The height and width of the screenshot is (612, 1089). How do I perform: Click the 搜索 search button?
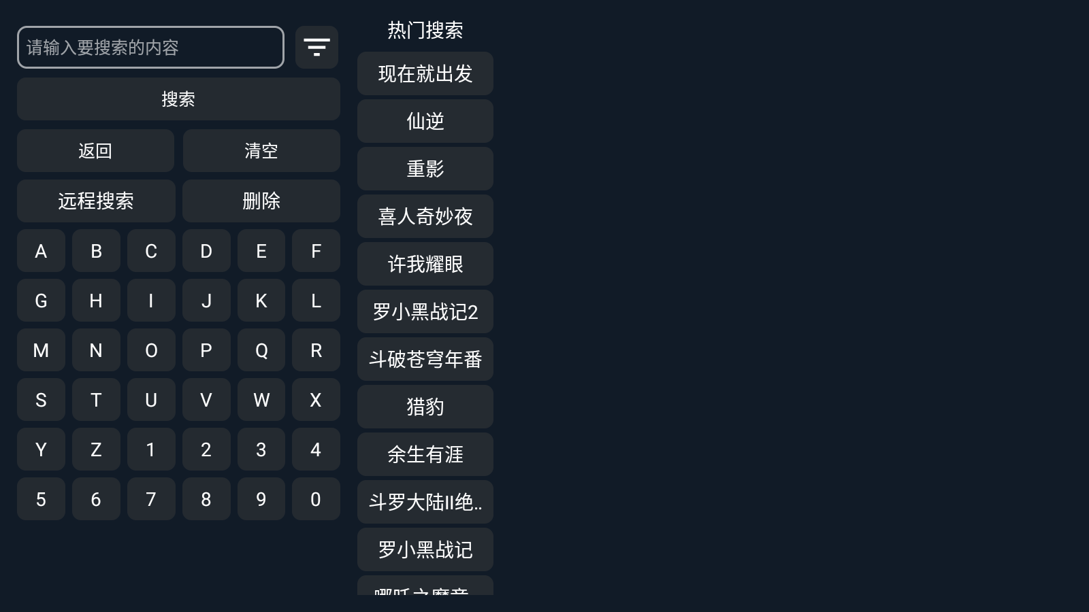click(x=178, y=99)
